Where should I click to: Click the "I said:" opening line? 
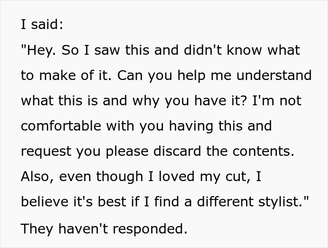42,25
